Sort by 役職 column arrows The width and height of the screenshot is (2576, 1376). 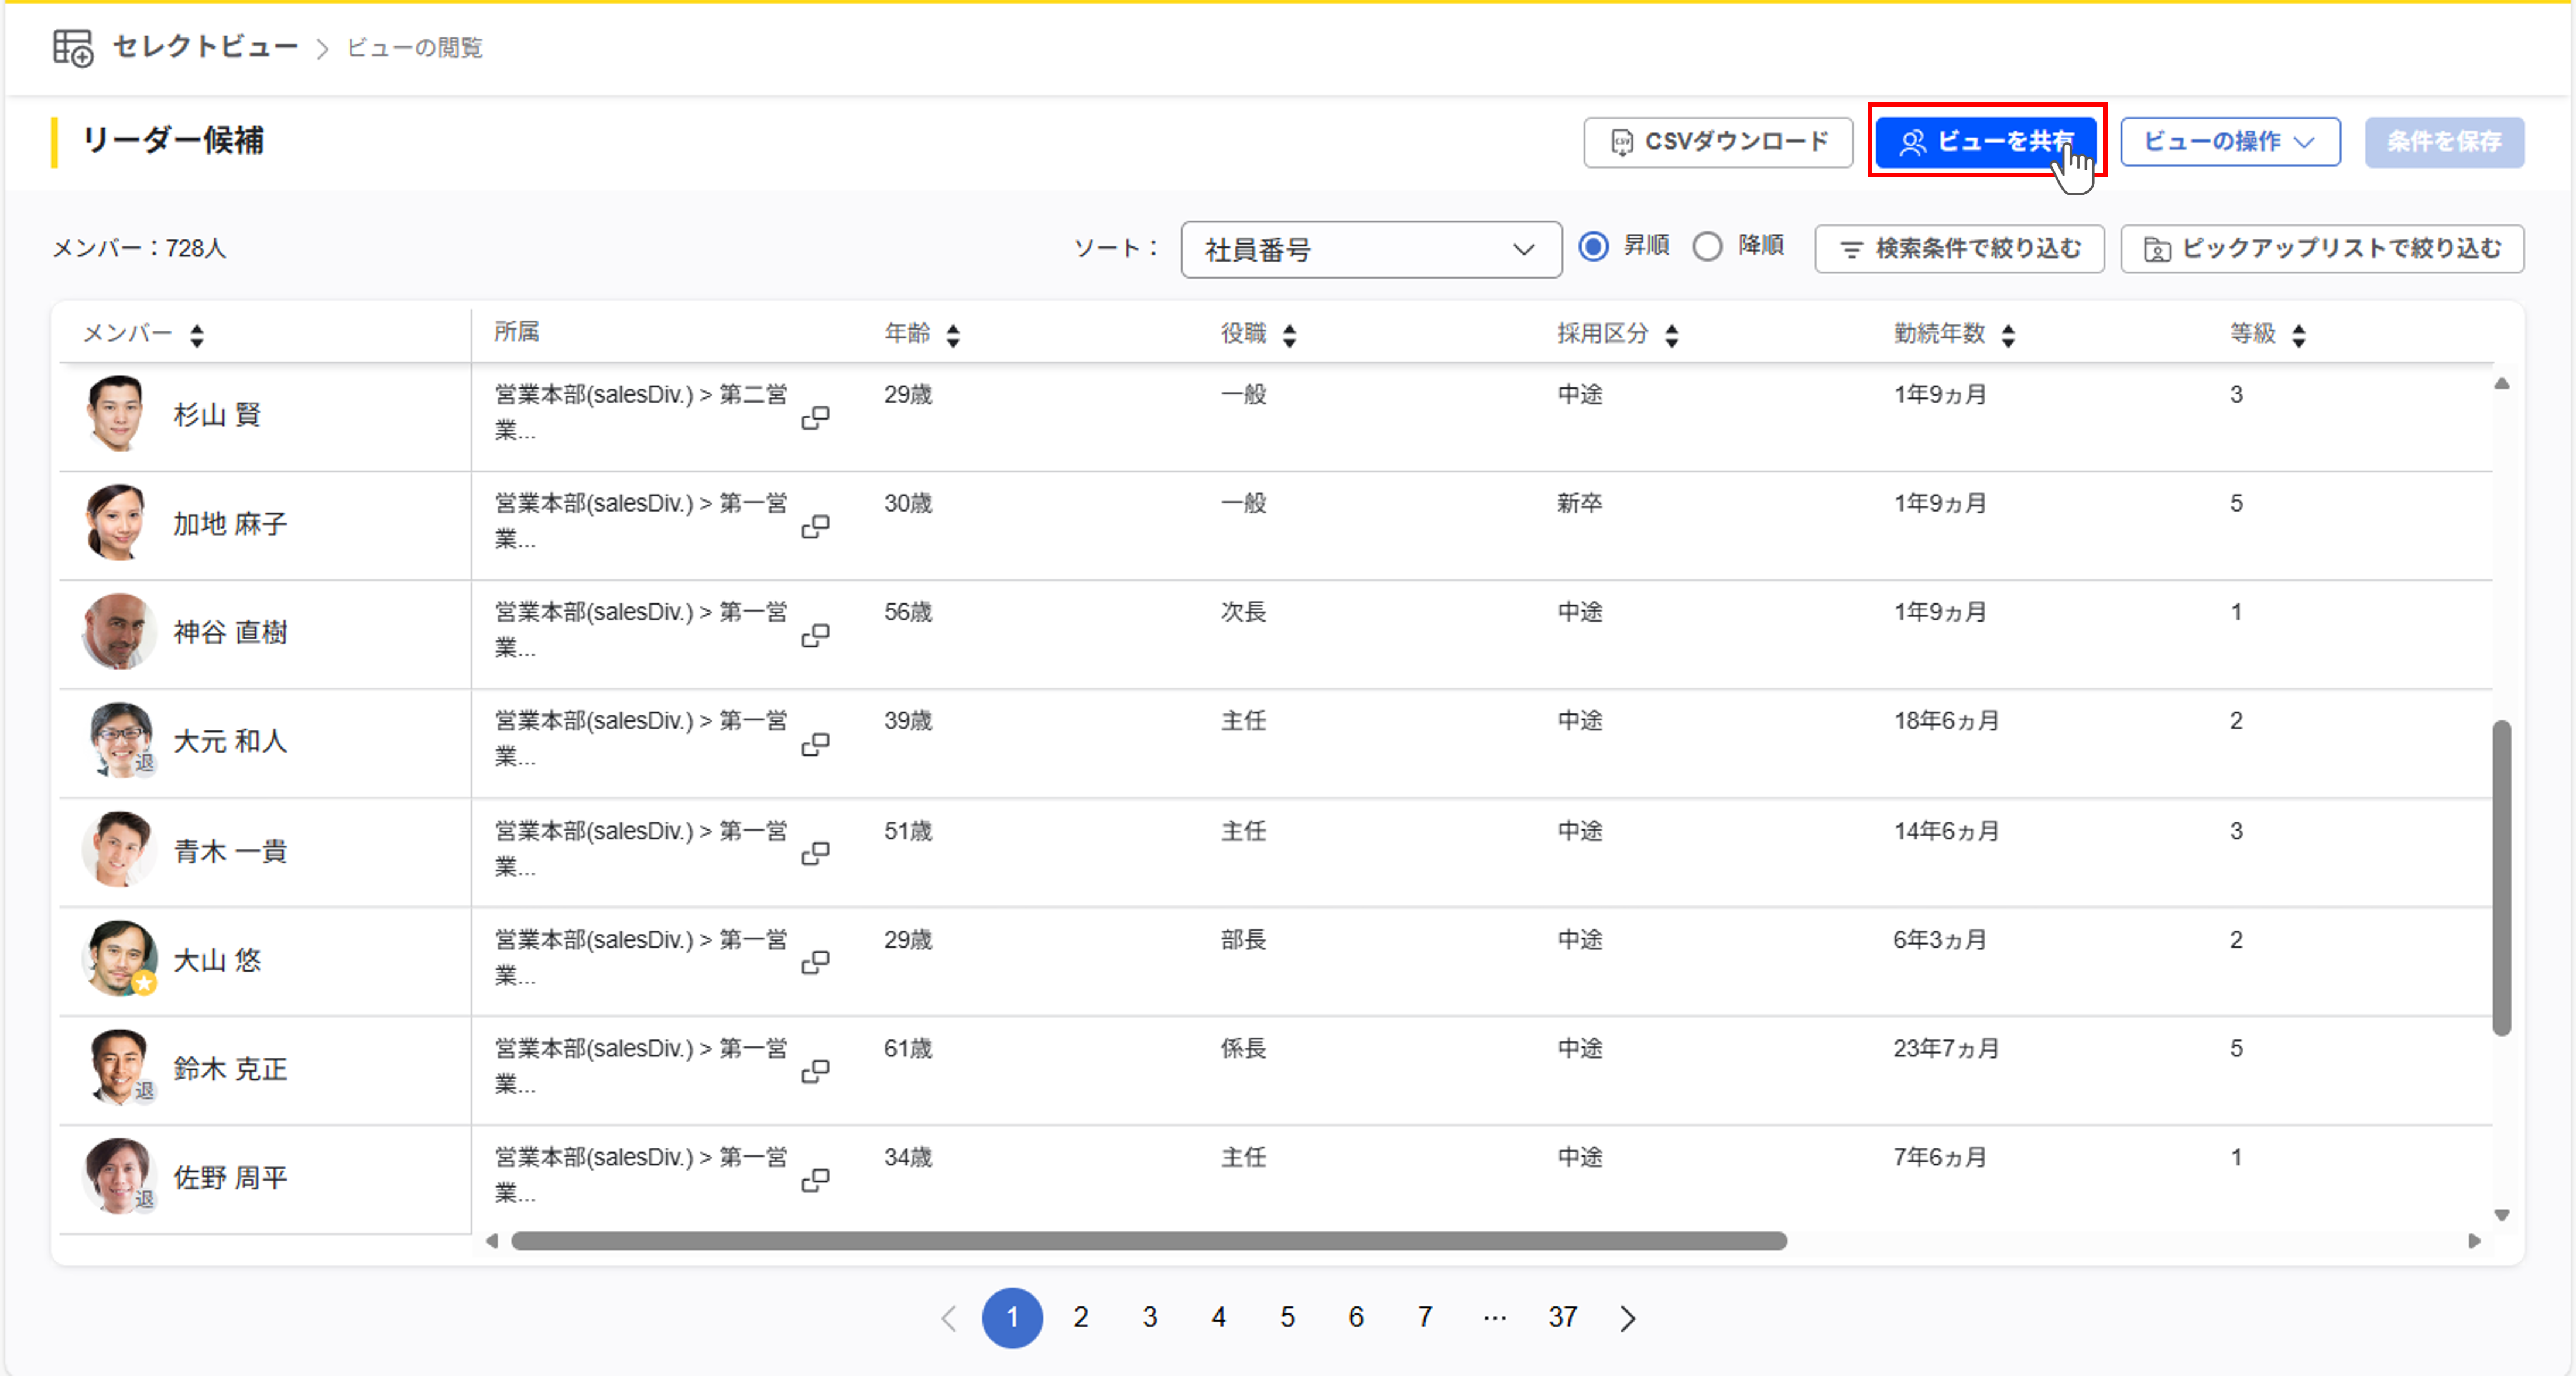[1289, 335]
